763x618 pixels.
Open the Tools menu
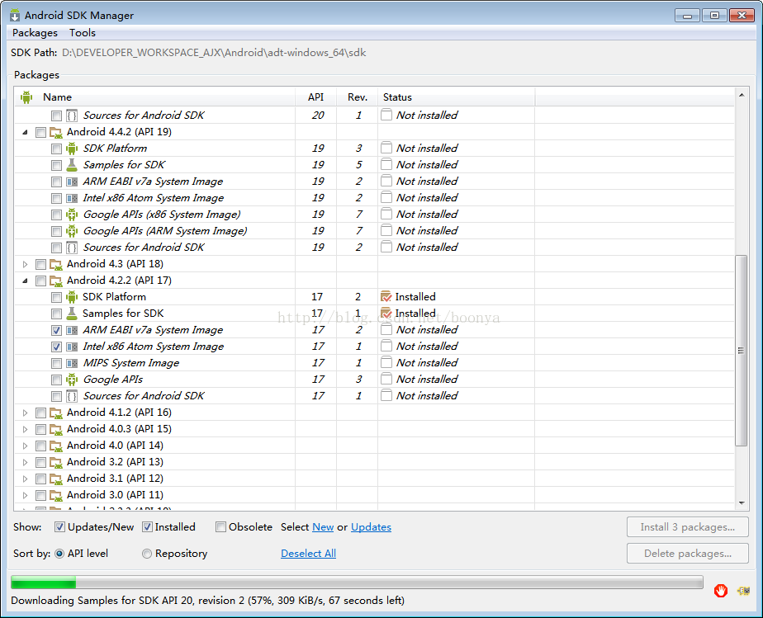(83, 33)
